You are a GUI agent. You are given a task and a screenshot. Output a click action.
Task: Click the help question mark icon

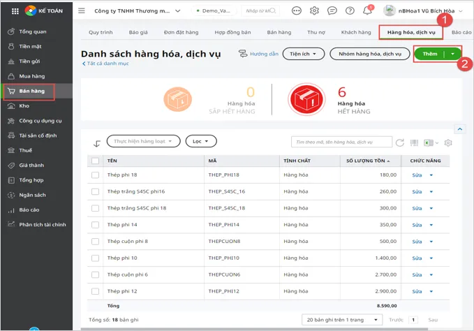(x=350, y=10)
